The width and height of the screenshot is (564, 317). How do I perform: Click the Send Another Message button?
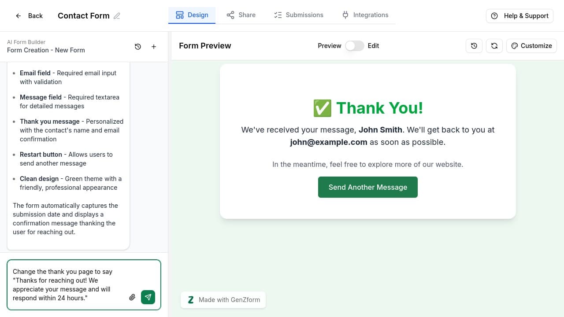pyautogui.click(x=368, y=187)
